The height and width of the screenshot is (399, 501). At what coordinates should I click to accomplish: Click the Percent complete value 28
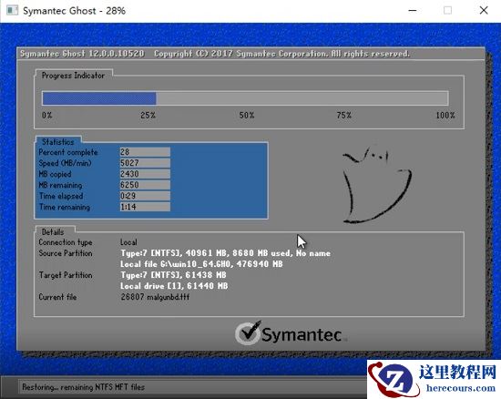tap(145, 152)
